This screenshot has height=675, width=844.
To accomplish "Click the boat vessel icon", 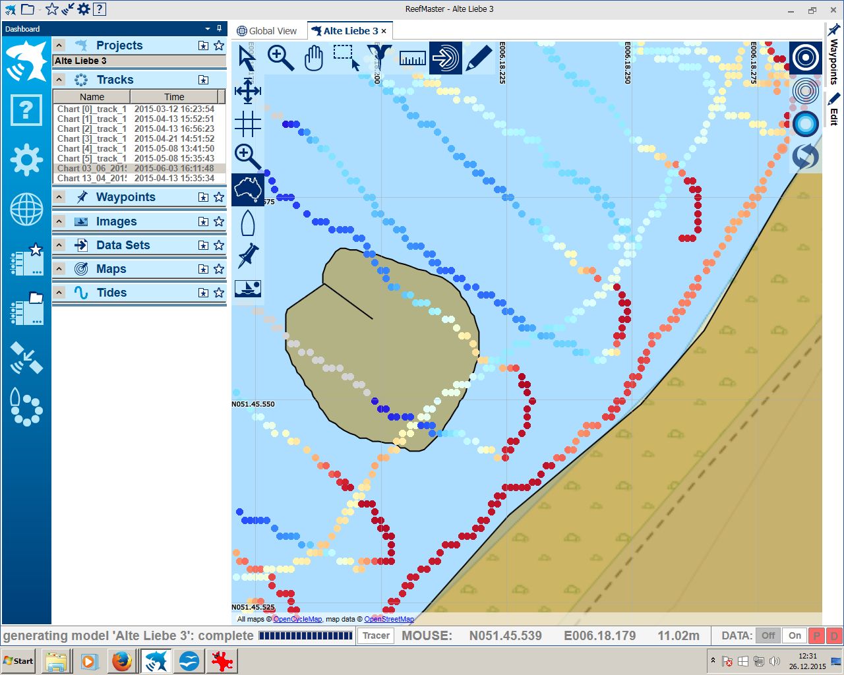I will tap(248, 223).
